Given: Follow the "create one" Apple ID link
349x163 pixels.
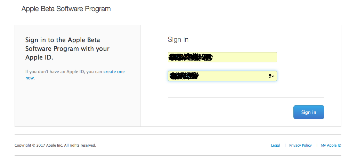Looking at the screenshot, I should 114,72.
